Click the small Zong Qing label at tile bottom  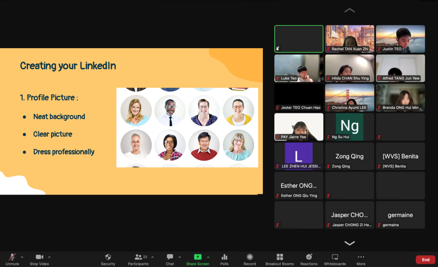341,166
